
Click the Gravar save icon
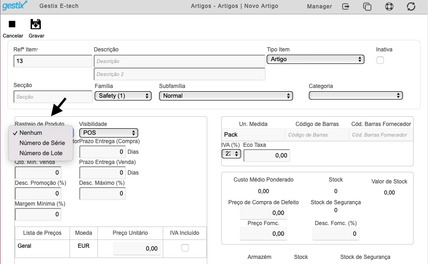[36, 24]
